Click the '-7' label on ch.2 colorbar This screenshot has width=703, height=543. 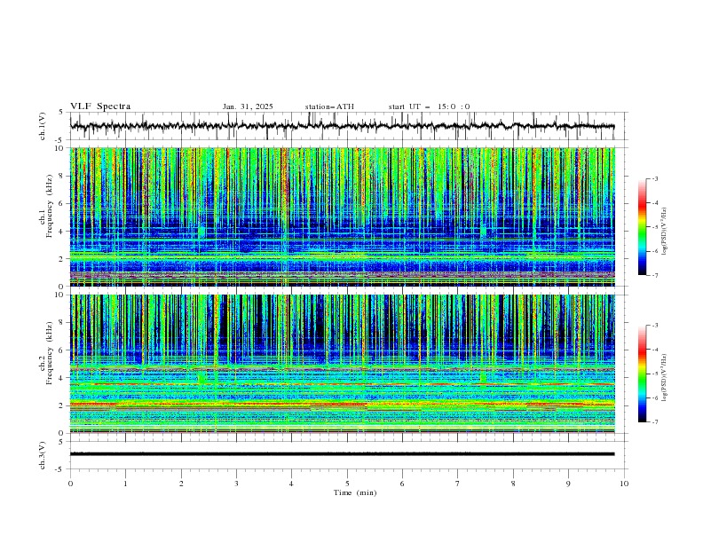point(654,421)
